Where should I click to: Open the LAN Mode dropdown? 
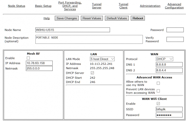(x=102, y=59)
